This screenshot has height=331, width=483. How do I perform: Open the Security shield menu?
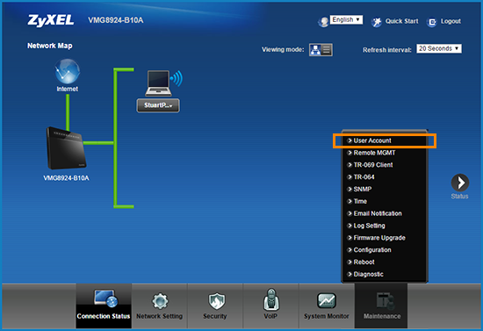[217, 301]
